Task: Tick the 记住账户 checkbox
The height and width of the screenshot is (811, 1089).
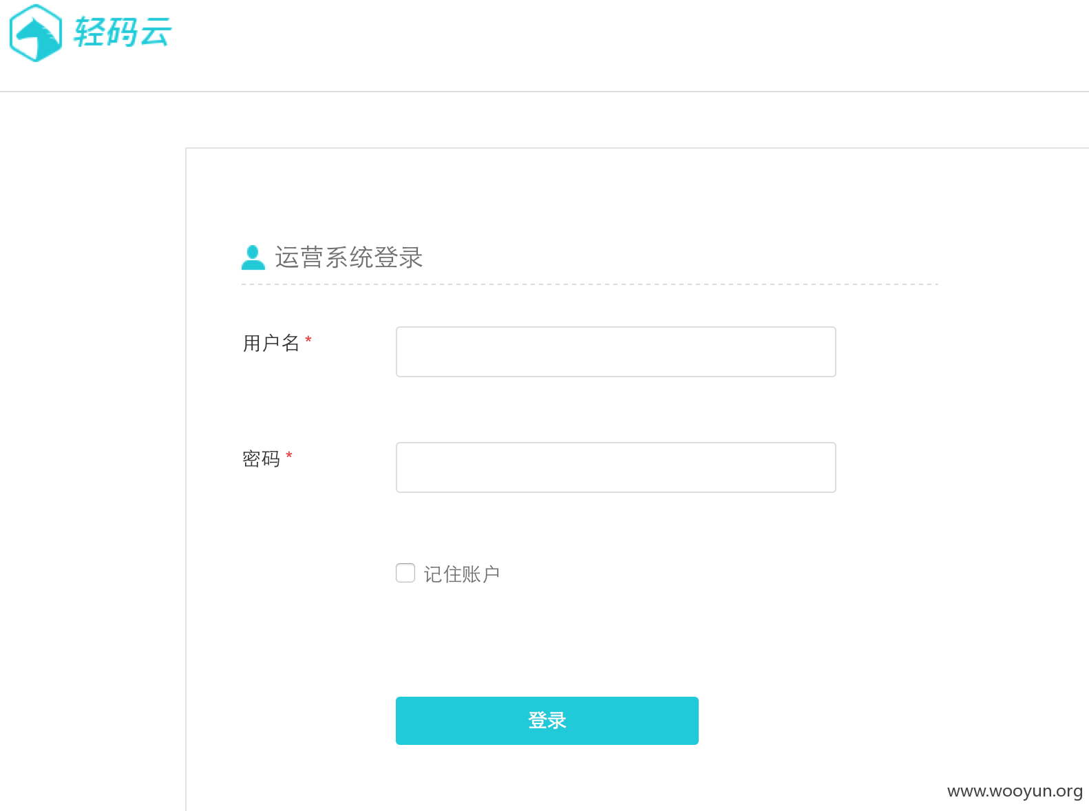Action: pos(405,573)
